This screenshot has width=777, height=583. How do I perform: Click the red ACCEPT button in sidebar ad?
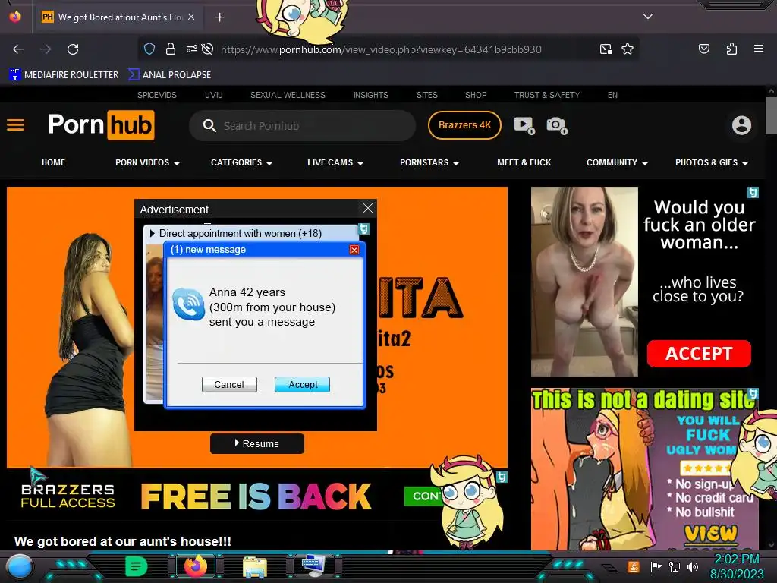699,354
